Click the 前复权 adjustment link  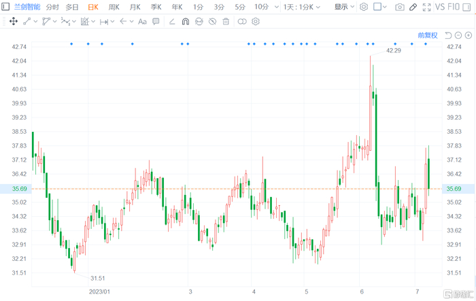tap(428, 35)
